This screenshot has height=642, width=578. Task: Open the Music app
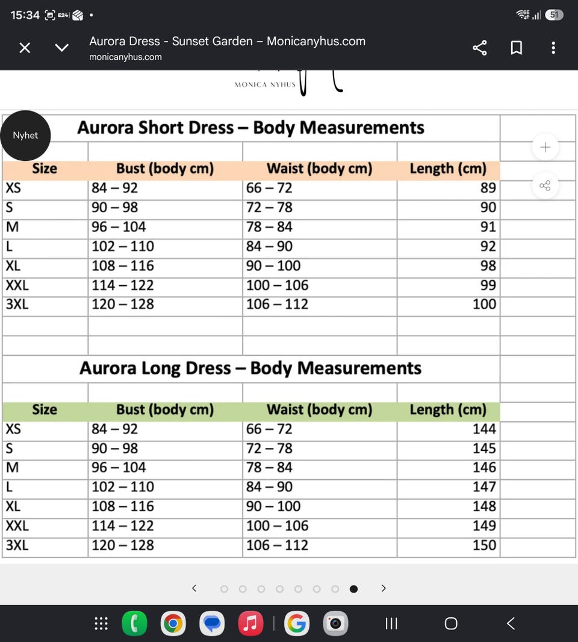250,623
